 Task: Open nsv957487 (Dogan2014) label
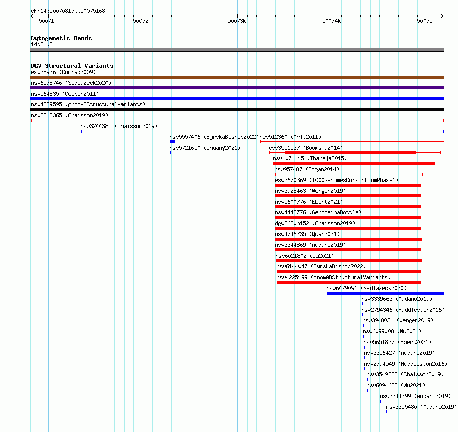pyautogui.click(x=307, y=169)
